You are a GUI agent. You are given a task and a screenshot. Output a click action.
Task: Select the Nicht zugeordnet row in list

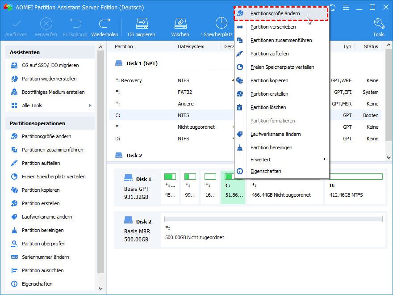245,127
